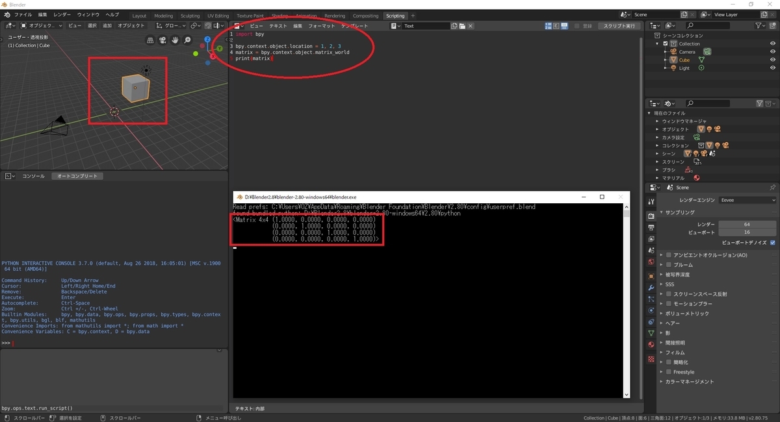Open the object mode dropdown オブジェク..
This screenshot has height=422, width=780.
[41, 26]
